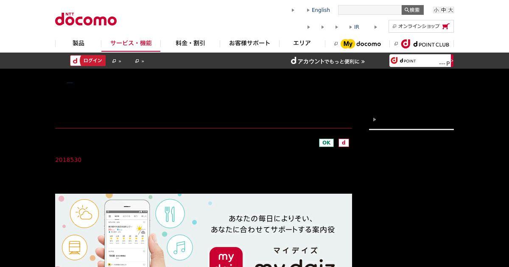This screenshot has width=509, height=267.
Task: Click the red d badge beside OK
Action: pos(344,143)
